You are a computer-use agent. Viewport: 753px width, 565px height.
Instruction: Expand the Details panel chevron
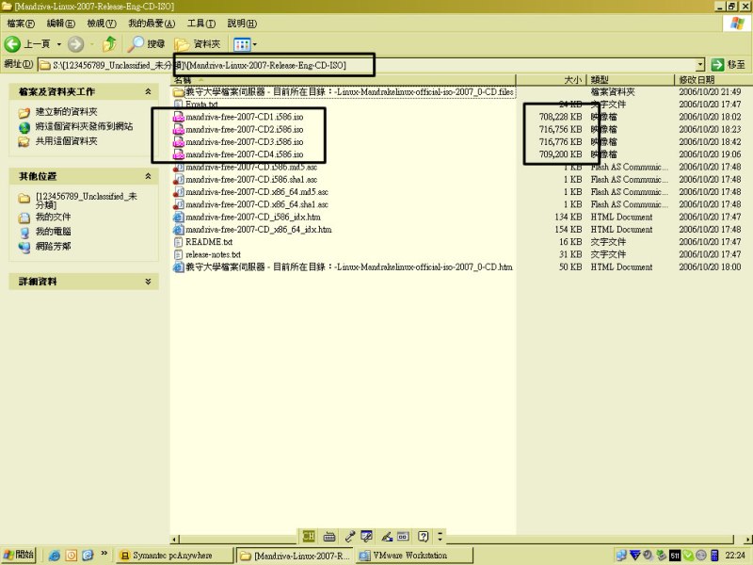(148, 281)
